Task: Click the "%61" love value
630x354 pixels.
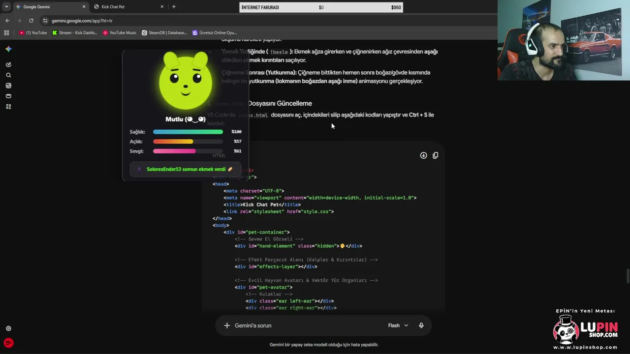Action: [237, 151]
